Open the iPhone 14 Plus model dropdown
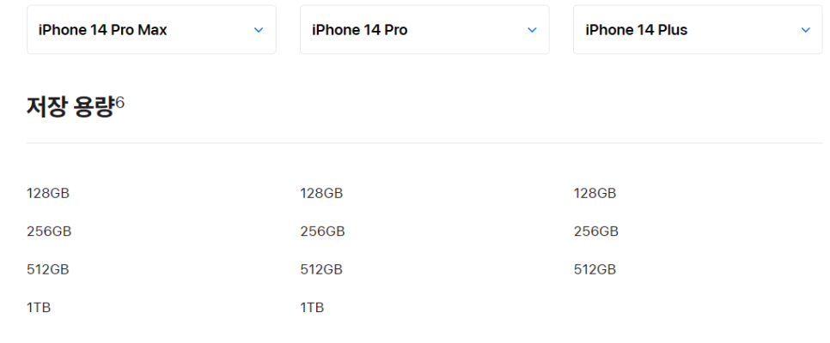The image size is (830, 343). coord(698,30)
